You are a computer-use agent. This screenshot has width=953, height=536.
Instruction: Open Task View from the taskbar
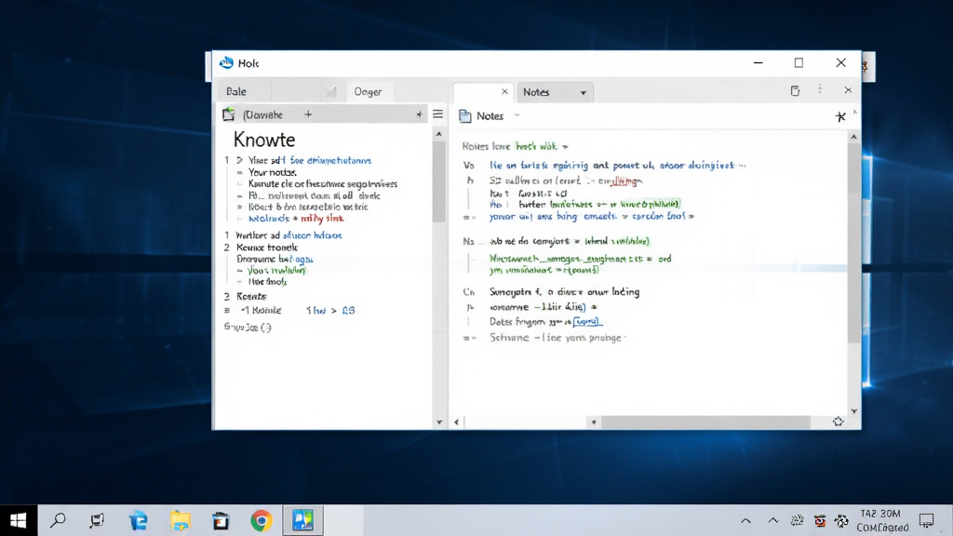coord(97,520)
